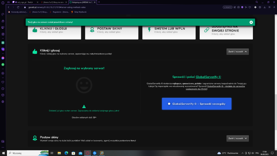Select the SMS'EM LUB WPLN card
Image resolution: width=277 pixels, height=156 pixels.
pos(169,32)
